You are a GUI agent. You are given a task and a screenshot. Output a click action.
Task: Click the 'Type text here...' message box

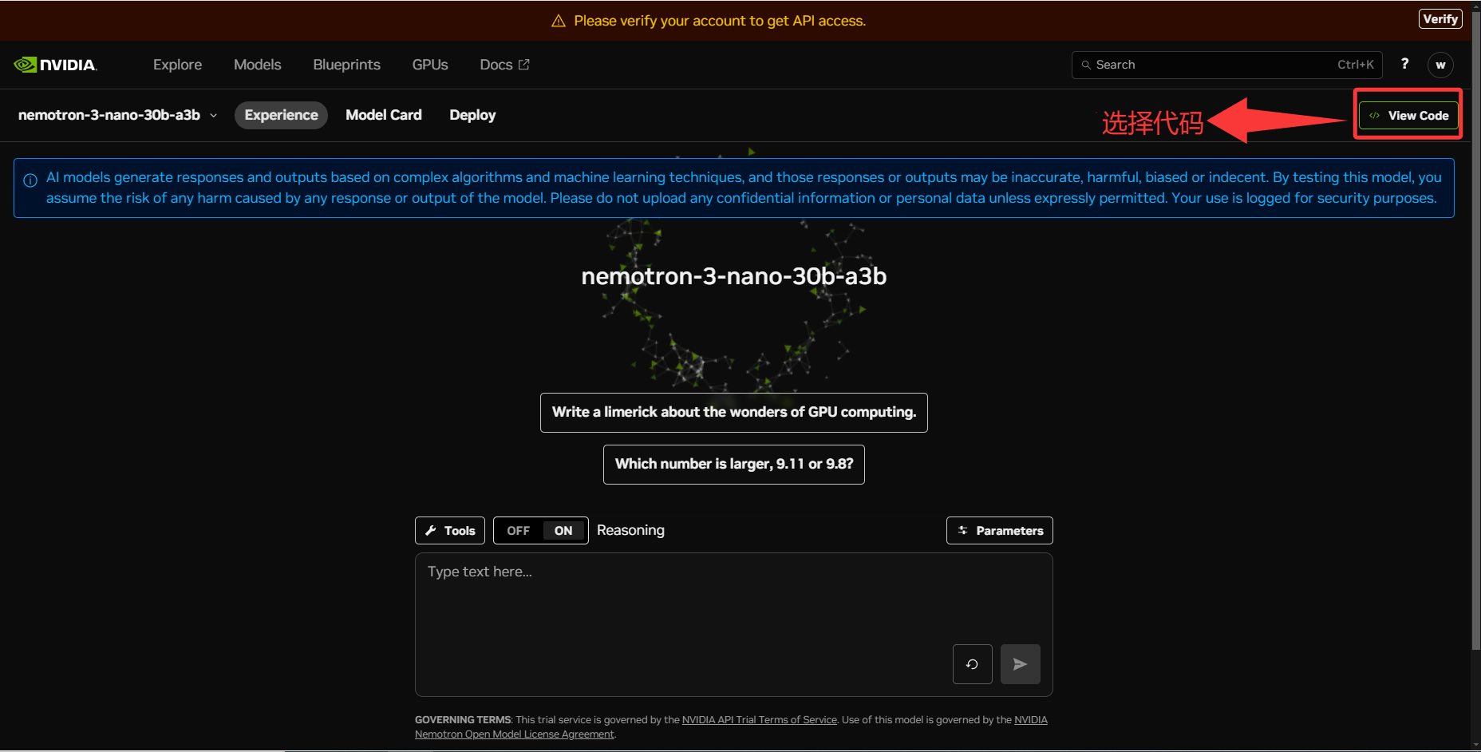(x=734, y=624)
